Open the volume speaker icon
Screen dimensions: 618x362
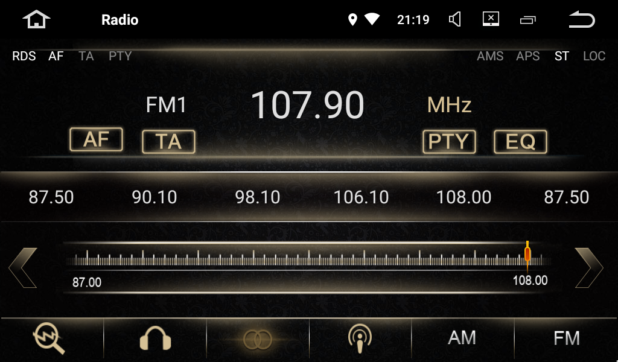pos(455,20)
